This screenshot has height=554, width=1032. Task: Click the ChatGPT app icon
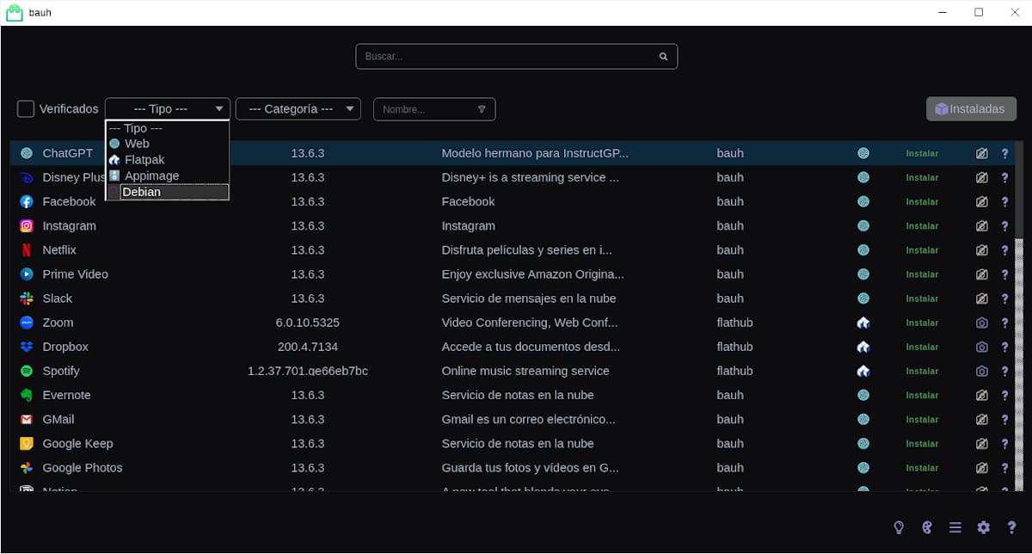click(x=27, y=153)
